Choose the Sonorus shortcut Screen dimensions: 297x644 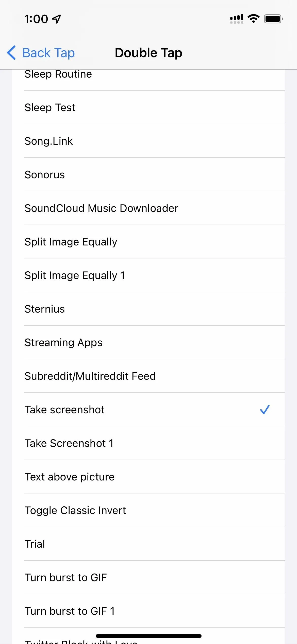pos(148,174)
